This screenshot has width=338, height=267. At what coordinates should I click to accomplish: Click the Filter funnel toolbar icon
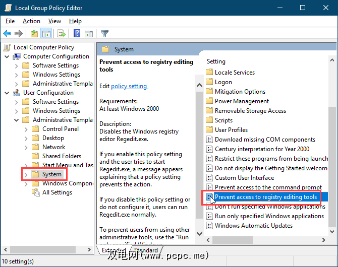pyautogui.click(x=104, y=34)
